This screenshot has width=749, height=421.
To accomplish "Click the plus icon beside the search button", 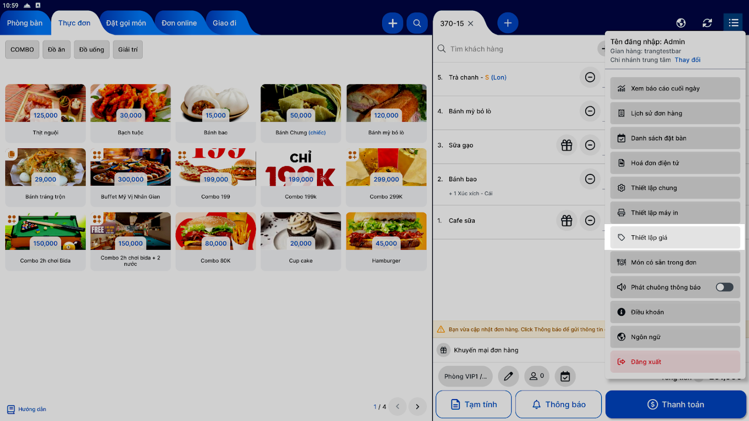I will (393, 23).
